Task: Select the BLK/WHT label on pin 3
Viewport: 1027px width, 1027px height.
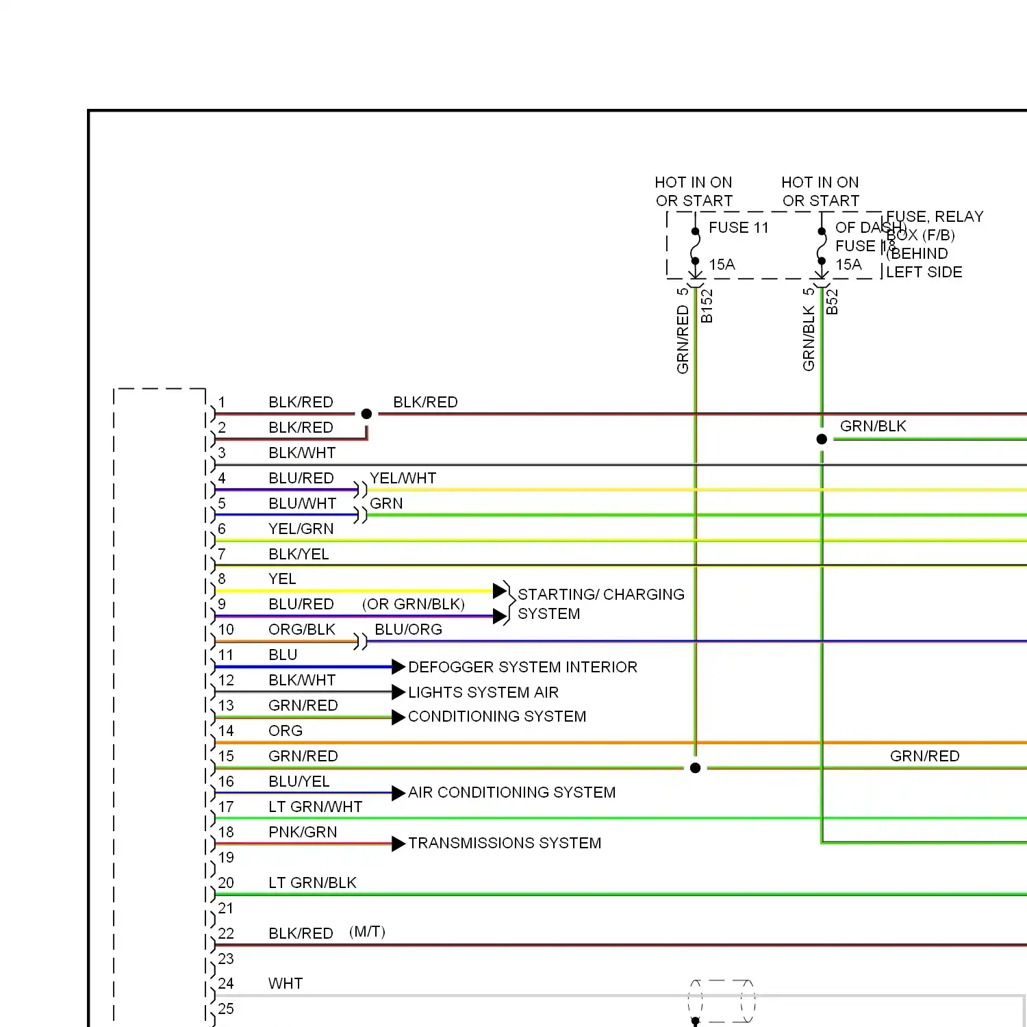Action: 302,453
